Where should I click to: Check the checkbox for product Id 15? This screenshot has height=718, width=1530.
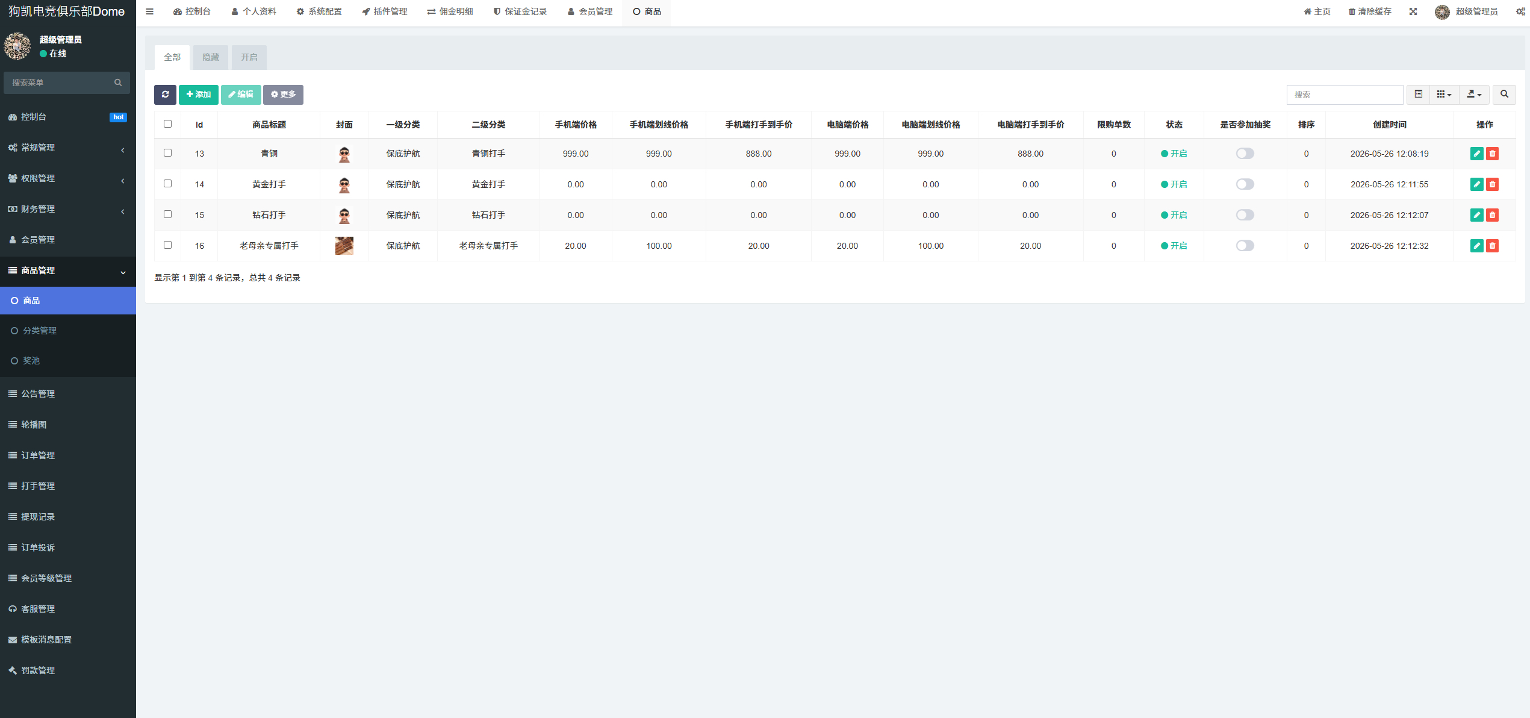click(168, 214)
